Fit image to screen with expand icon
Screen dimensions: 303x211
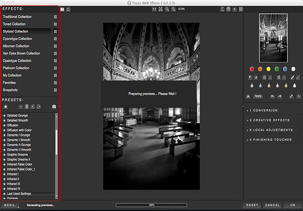[x=161, y=9]
